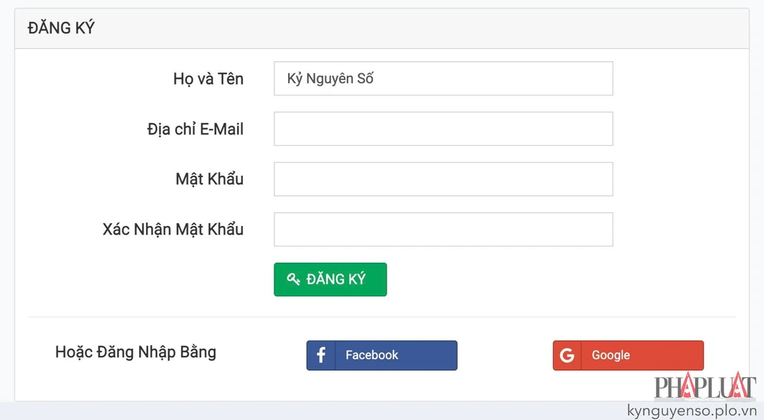Viewport: 764px width, 420px height.
Task: Click the horizontal divider above social login buttons
Action: pos(382,317)
